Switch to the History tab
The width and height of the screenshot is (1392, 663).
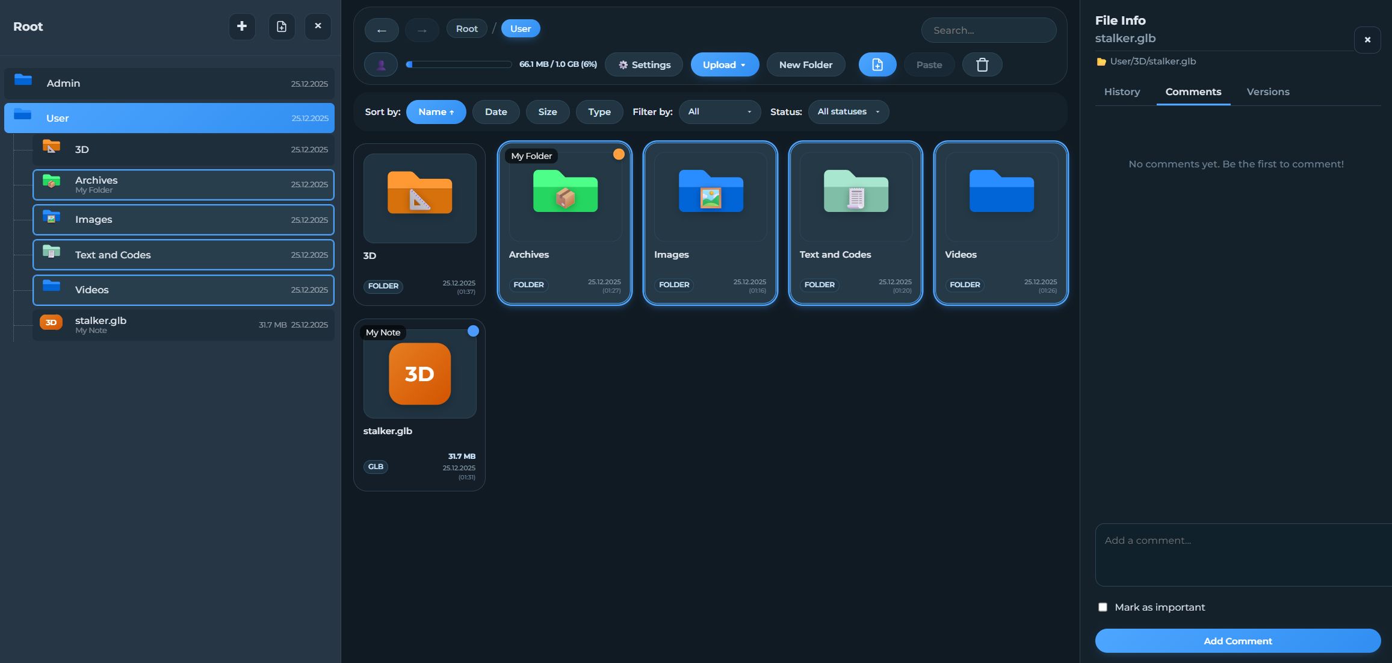pos(1122,92)
